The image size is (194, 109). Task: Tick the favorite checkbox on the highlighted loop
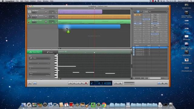click(159, 48)
